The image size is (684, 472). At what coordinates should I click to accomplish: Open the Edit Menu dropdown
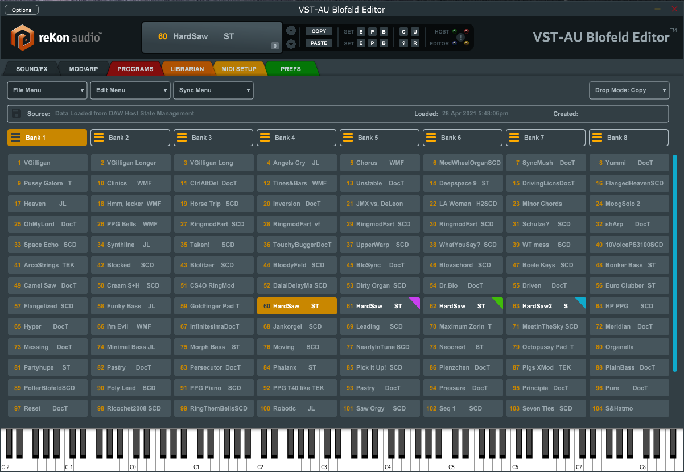130,90
